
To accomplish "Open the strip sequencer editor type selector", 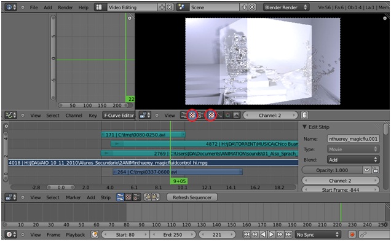I will point(10,197).
